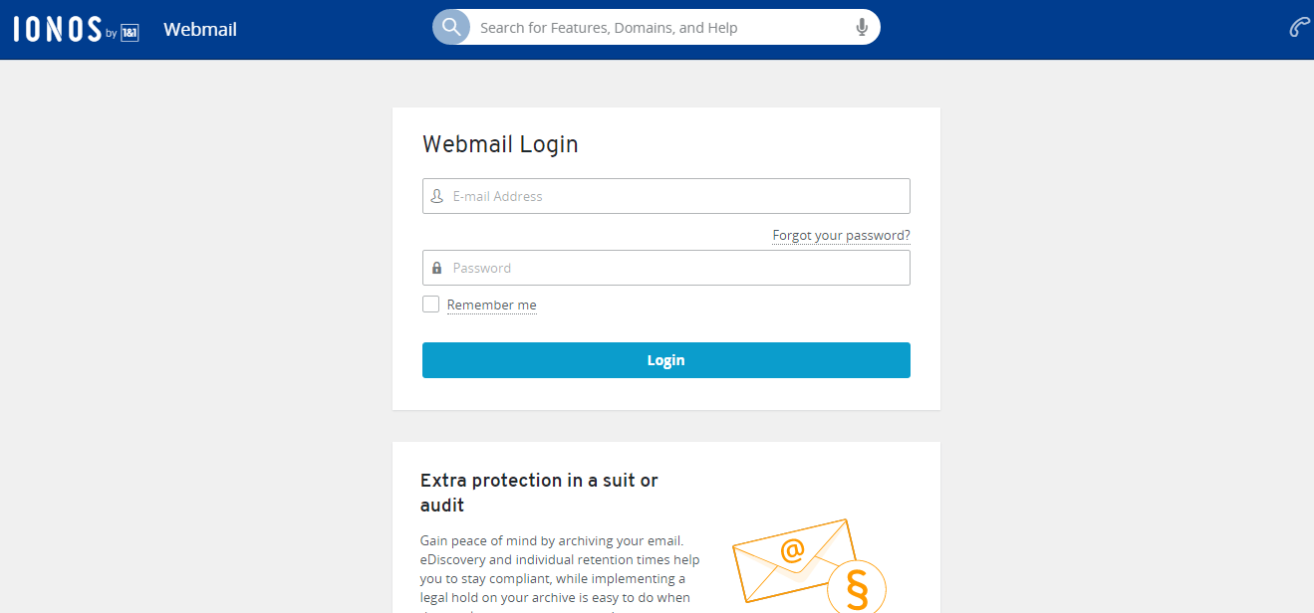Open the phone contact icon
The image size is (1314, 613).
(x=1298, y=28)
